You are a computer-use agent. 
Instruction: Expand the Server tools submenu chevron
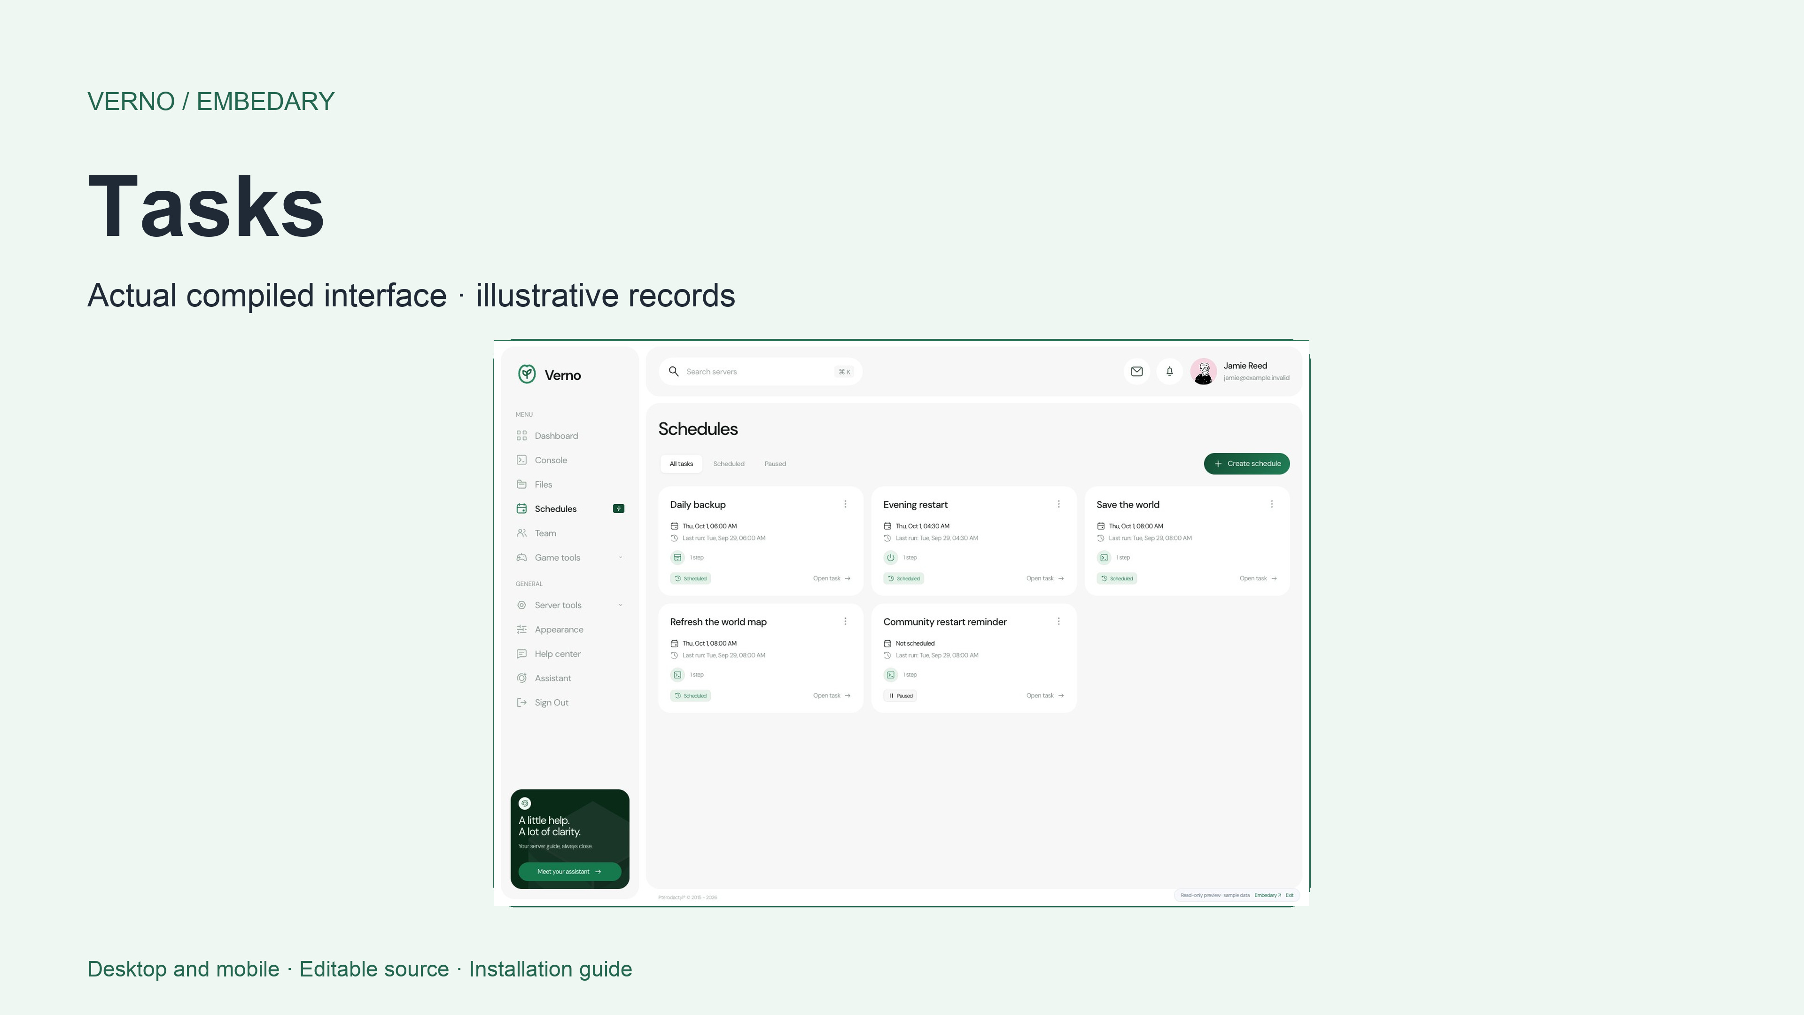621,605
